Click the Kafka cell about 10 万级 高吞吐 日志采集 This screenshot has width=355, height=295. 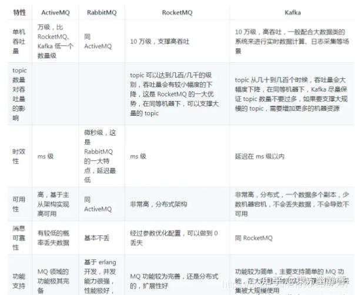tap(292, 42)
